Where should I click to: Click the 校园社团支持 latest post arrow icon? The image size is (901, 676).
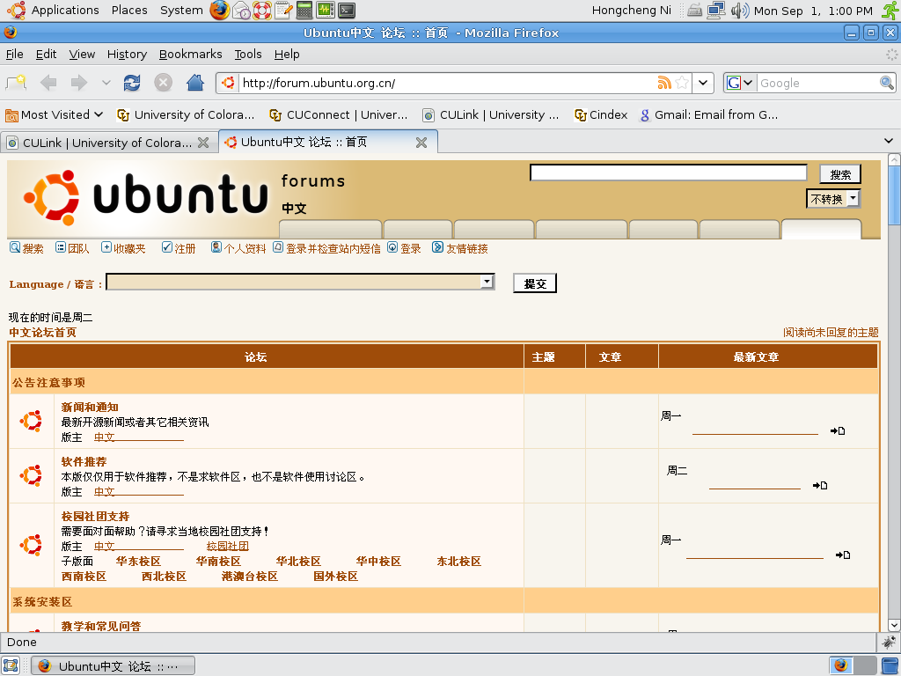tap(843, 555)
